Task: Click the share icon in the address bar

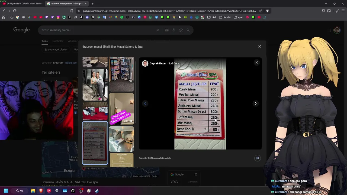Action: tap(261, 11)
